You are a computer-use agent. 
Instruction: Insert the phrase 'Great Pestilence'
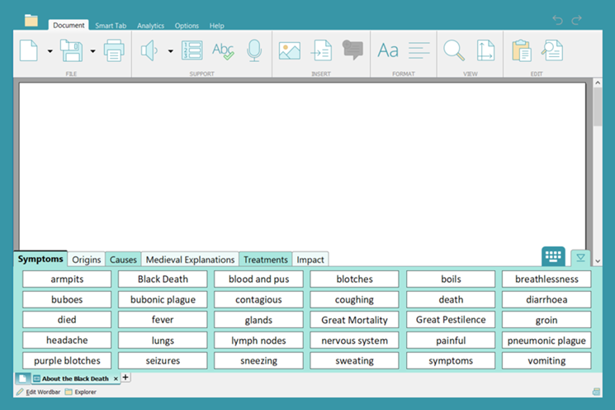451,320
